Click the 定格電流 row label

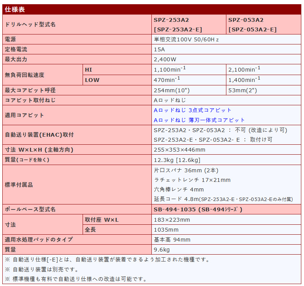[x=16, y=49]
